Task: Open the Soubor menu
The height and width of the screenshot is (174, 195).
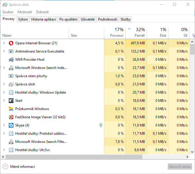Action: click(x=8, y=12)
